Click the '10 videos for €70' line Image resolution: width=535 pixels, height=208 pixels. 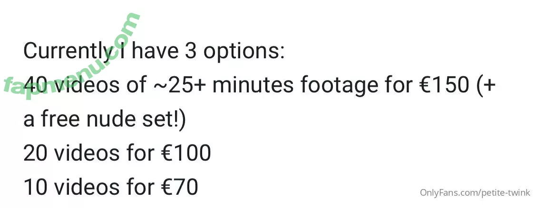click(x=110, y=187)
